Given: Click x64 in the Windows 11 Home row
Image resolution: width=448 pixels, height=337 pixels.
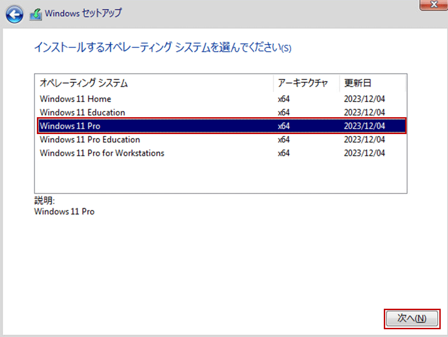Looking at the screenshot, I should (284, 99).
